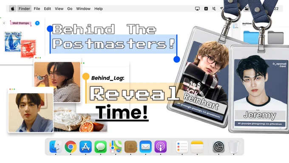Screen dimensions: 289x163
Task: Select the blue Air Mail stamp
Action: (x=12, y=42)
